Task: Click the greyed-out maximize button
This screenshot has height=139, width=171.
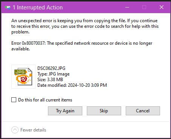Action: (x=144, y=7)
